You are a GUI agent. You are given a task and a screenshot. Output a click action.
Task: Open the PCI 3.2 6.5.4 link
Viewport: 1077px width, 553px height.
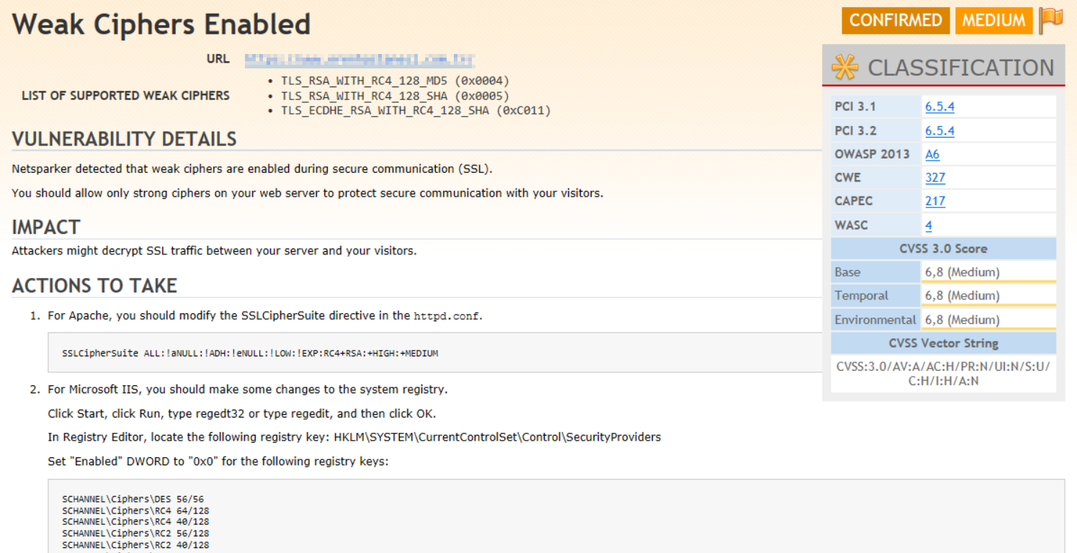[939, 130]
